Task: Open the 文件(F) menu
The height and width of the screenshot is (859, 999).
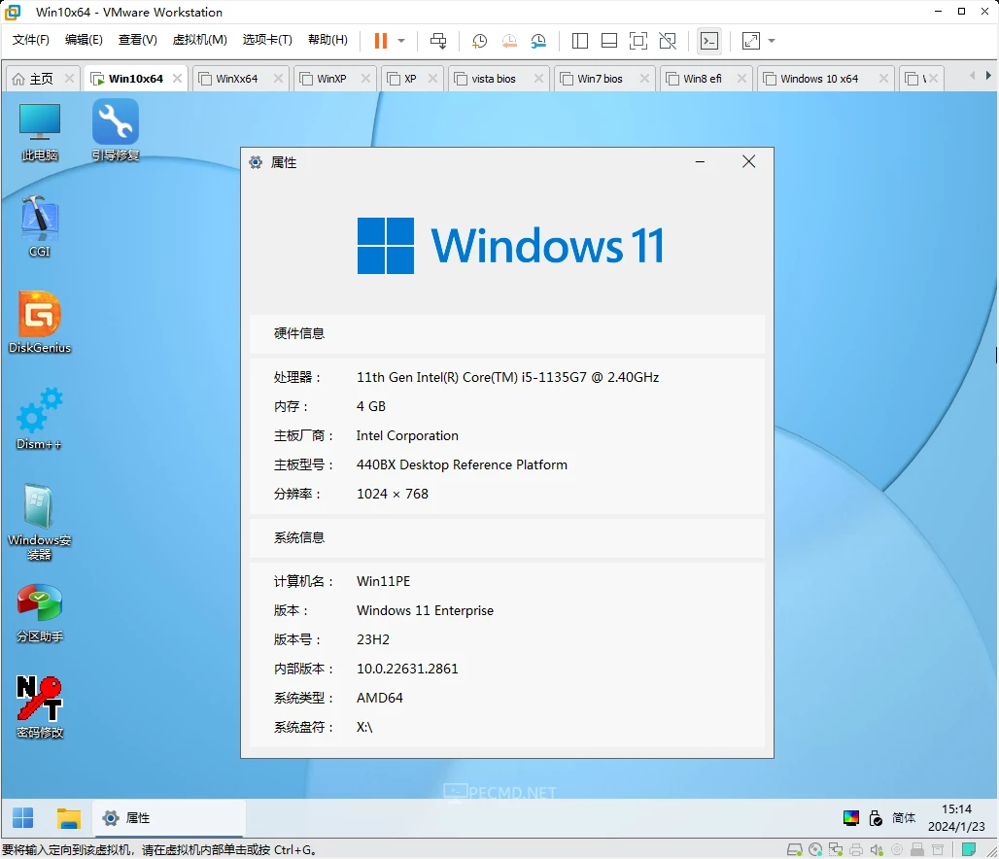Action: (30, 40)
